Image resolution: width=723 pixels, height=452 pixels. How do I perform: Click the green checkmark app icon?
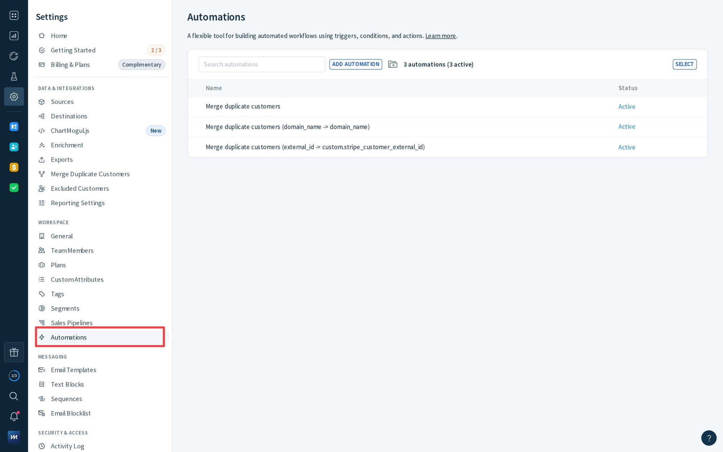(14, 187)
